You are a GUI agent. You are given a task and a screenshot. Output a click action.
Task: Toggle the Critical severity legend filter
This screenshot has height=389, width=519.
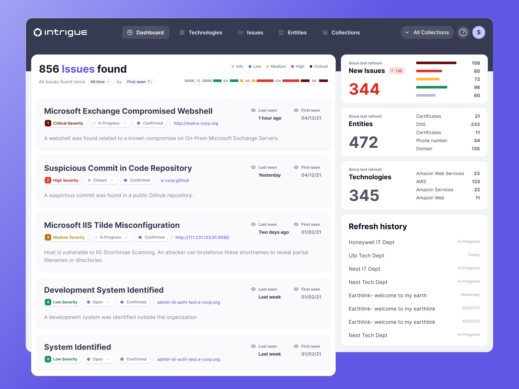[319, 66]
